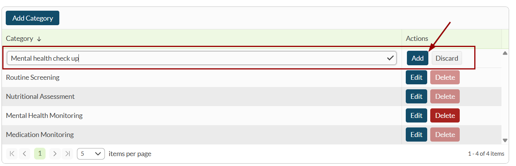Image resolution: width=516 pixels, height=166 pixels.
Task: Delete the Nutritional Assessment category
Action: 445,97
